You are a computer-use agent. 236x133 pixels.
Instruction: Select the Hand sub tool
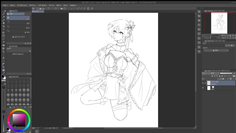coord(19,18)
